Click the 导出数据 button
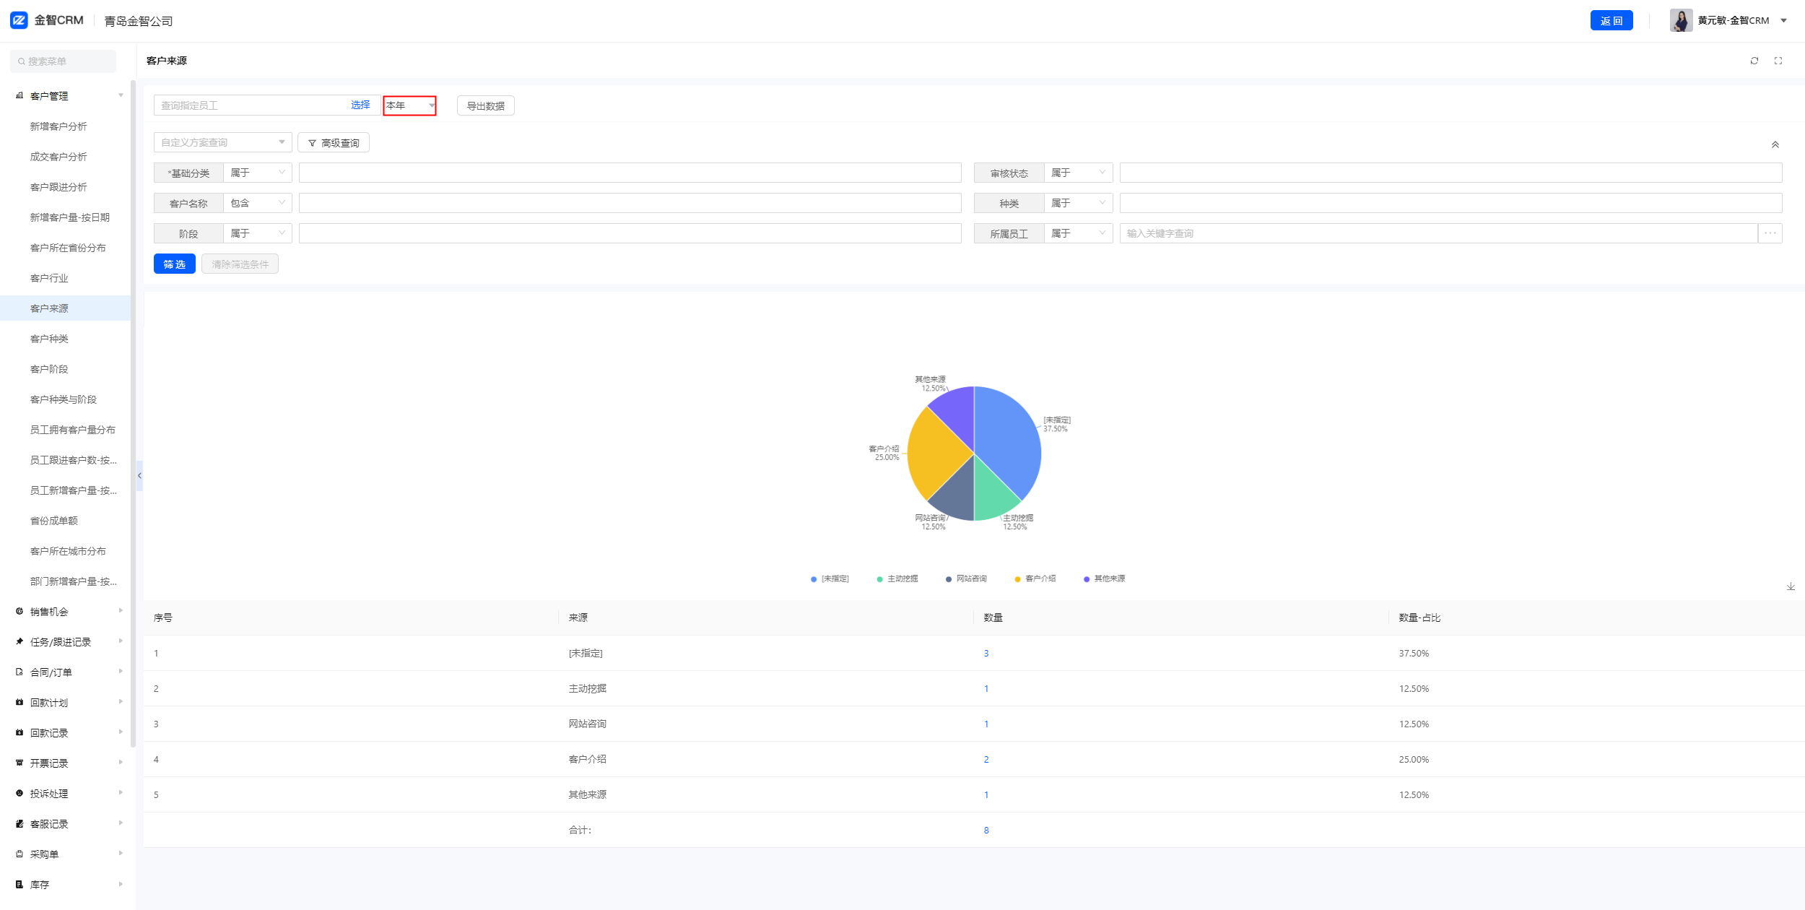 pos(485,106)
